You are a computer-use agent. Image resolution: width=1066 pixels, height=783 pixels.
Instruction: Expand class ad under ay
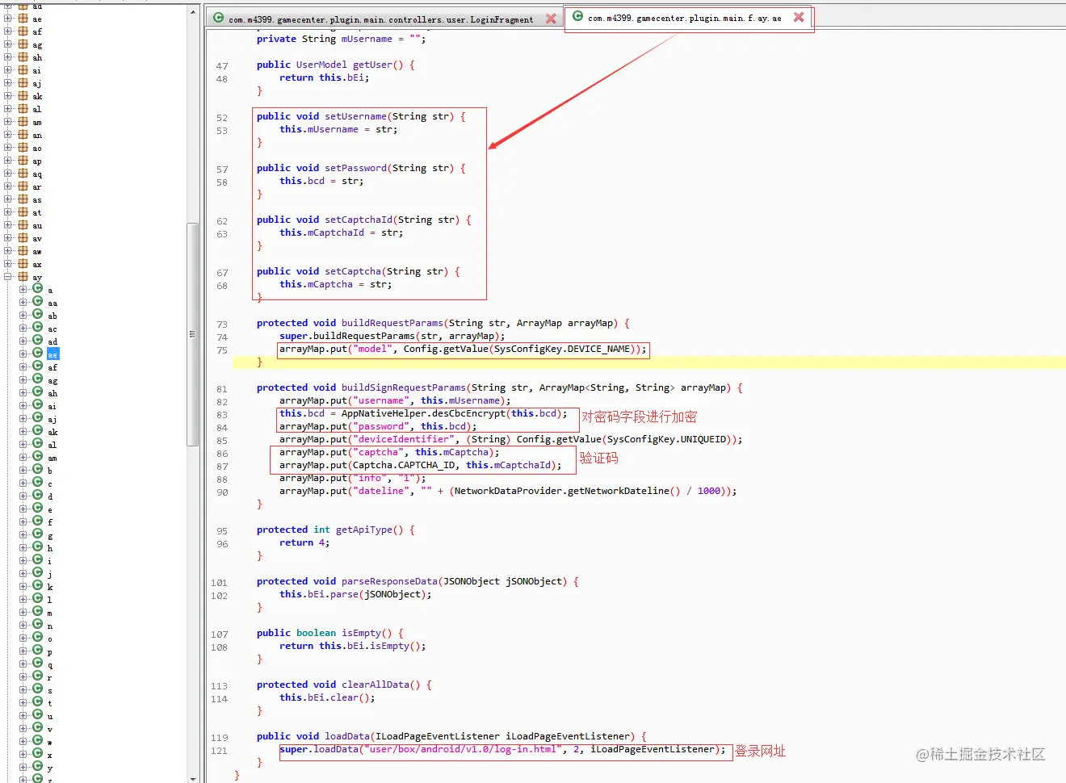[23, 341]
